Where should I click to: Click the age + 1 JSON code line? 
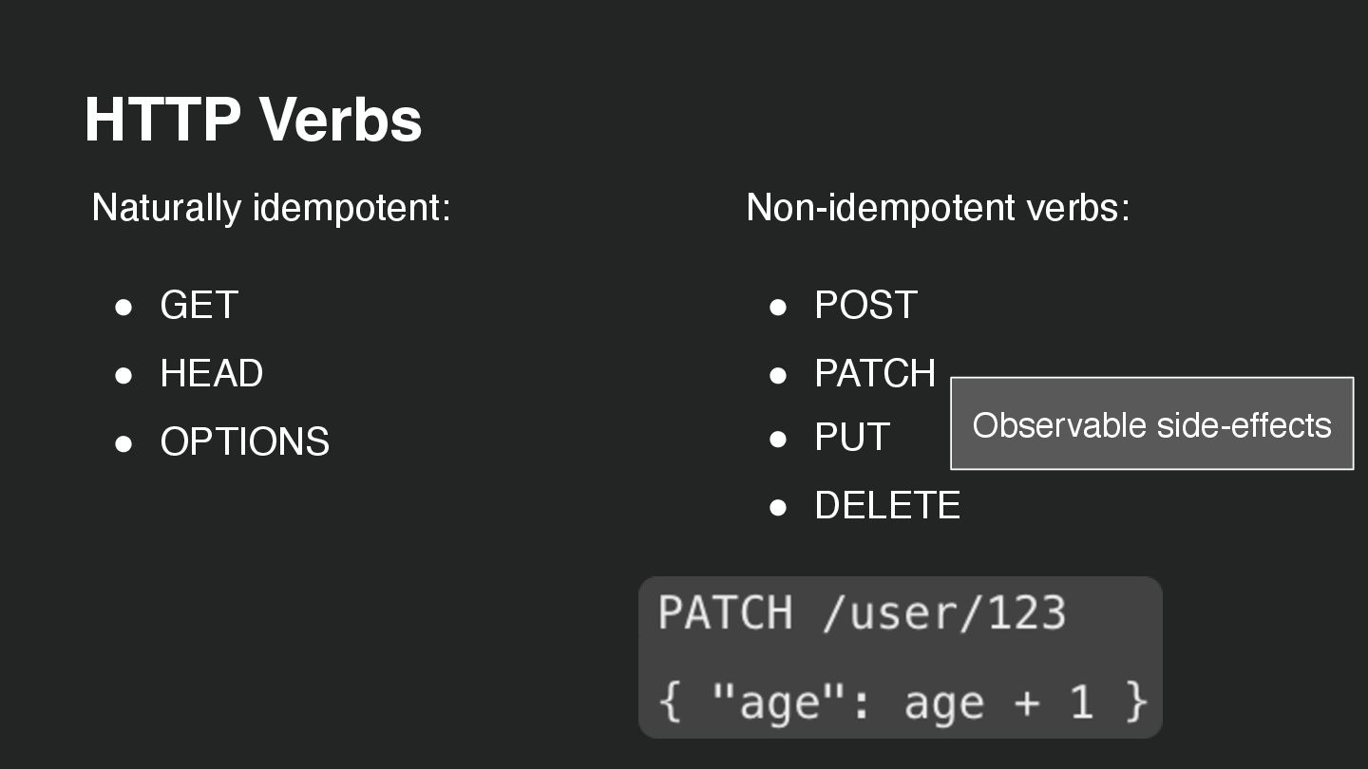(902, 703)
